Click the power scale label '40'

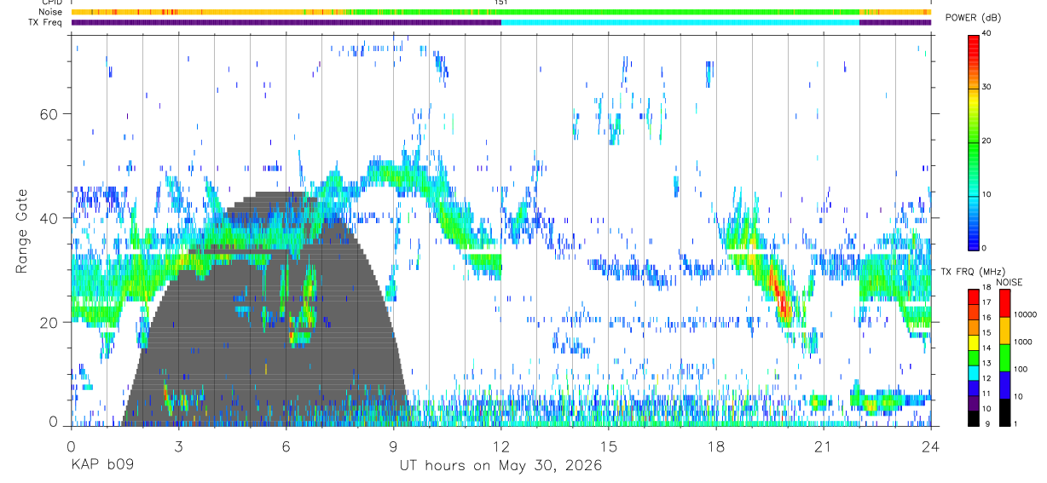986,33
